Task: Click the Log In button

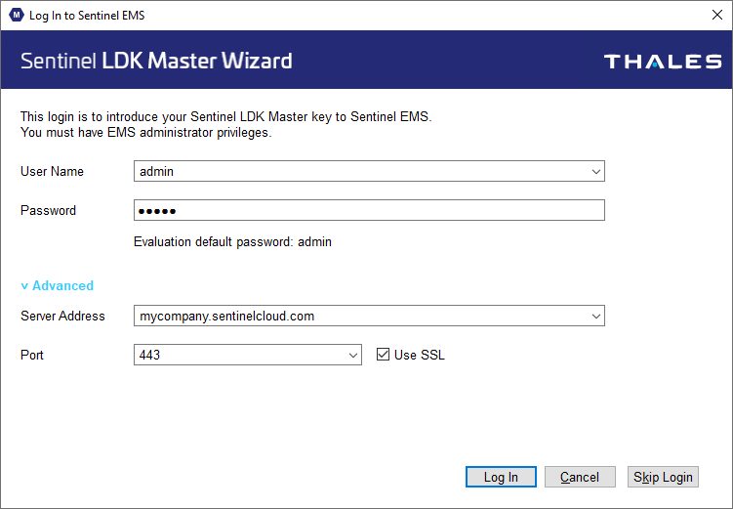Action: (x=501, y=477)
